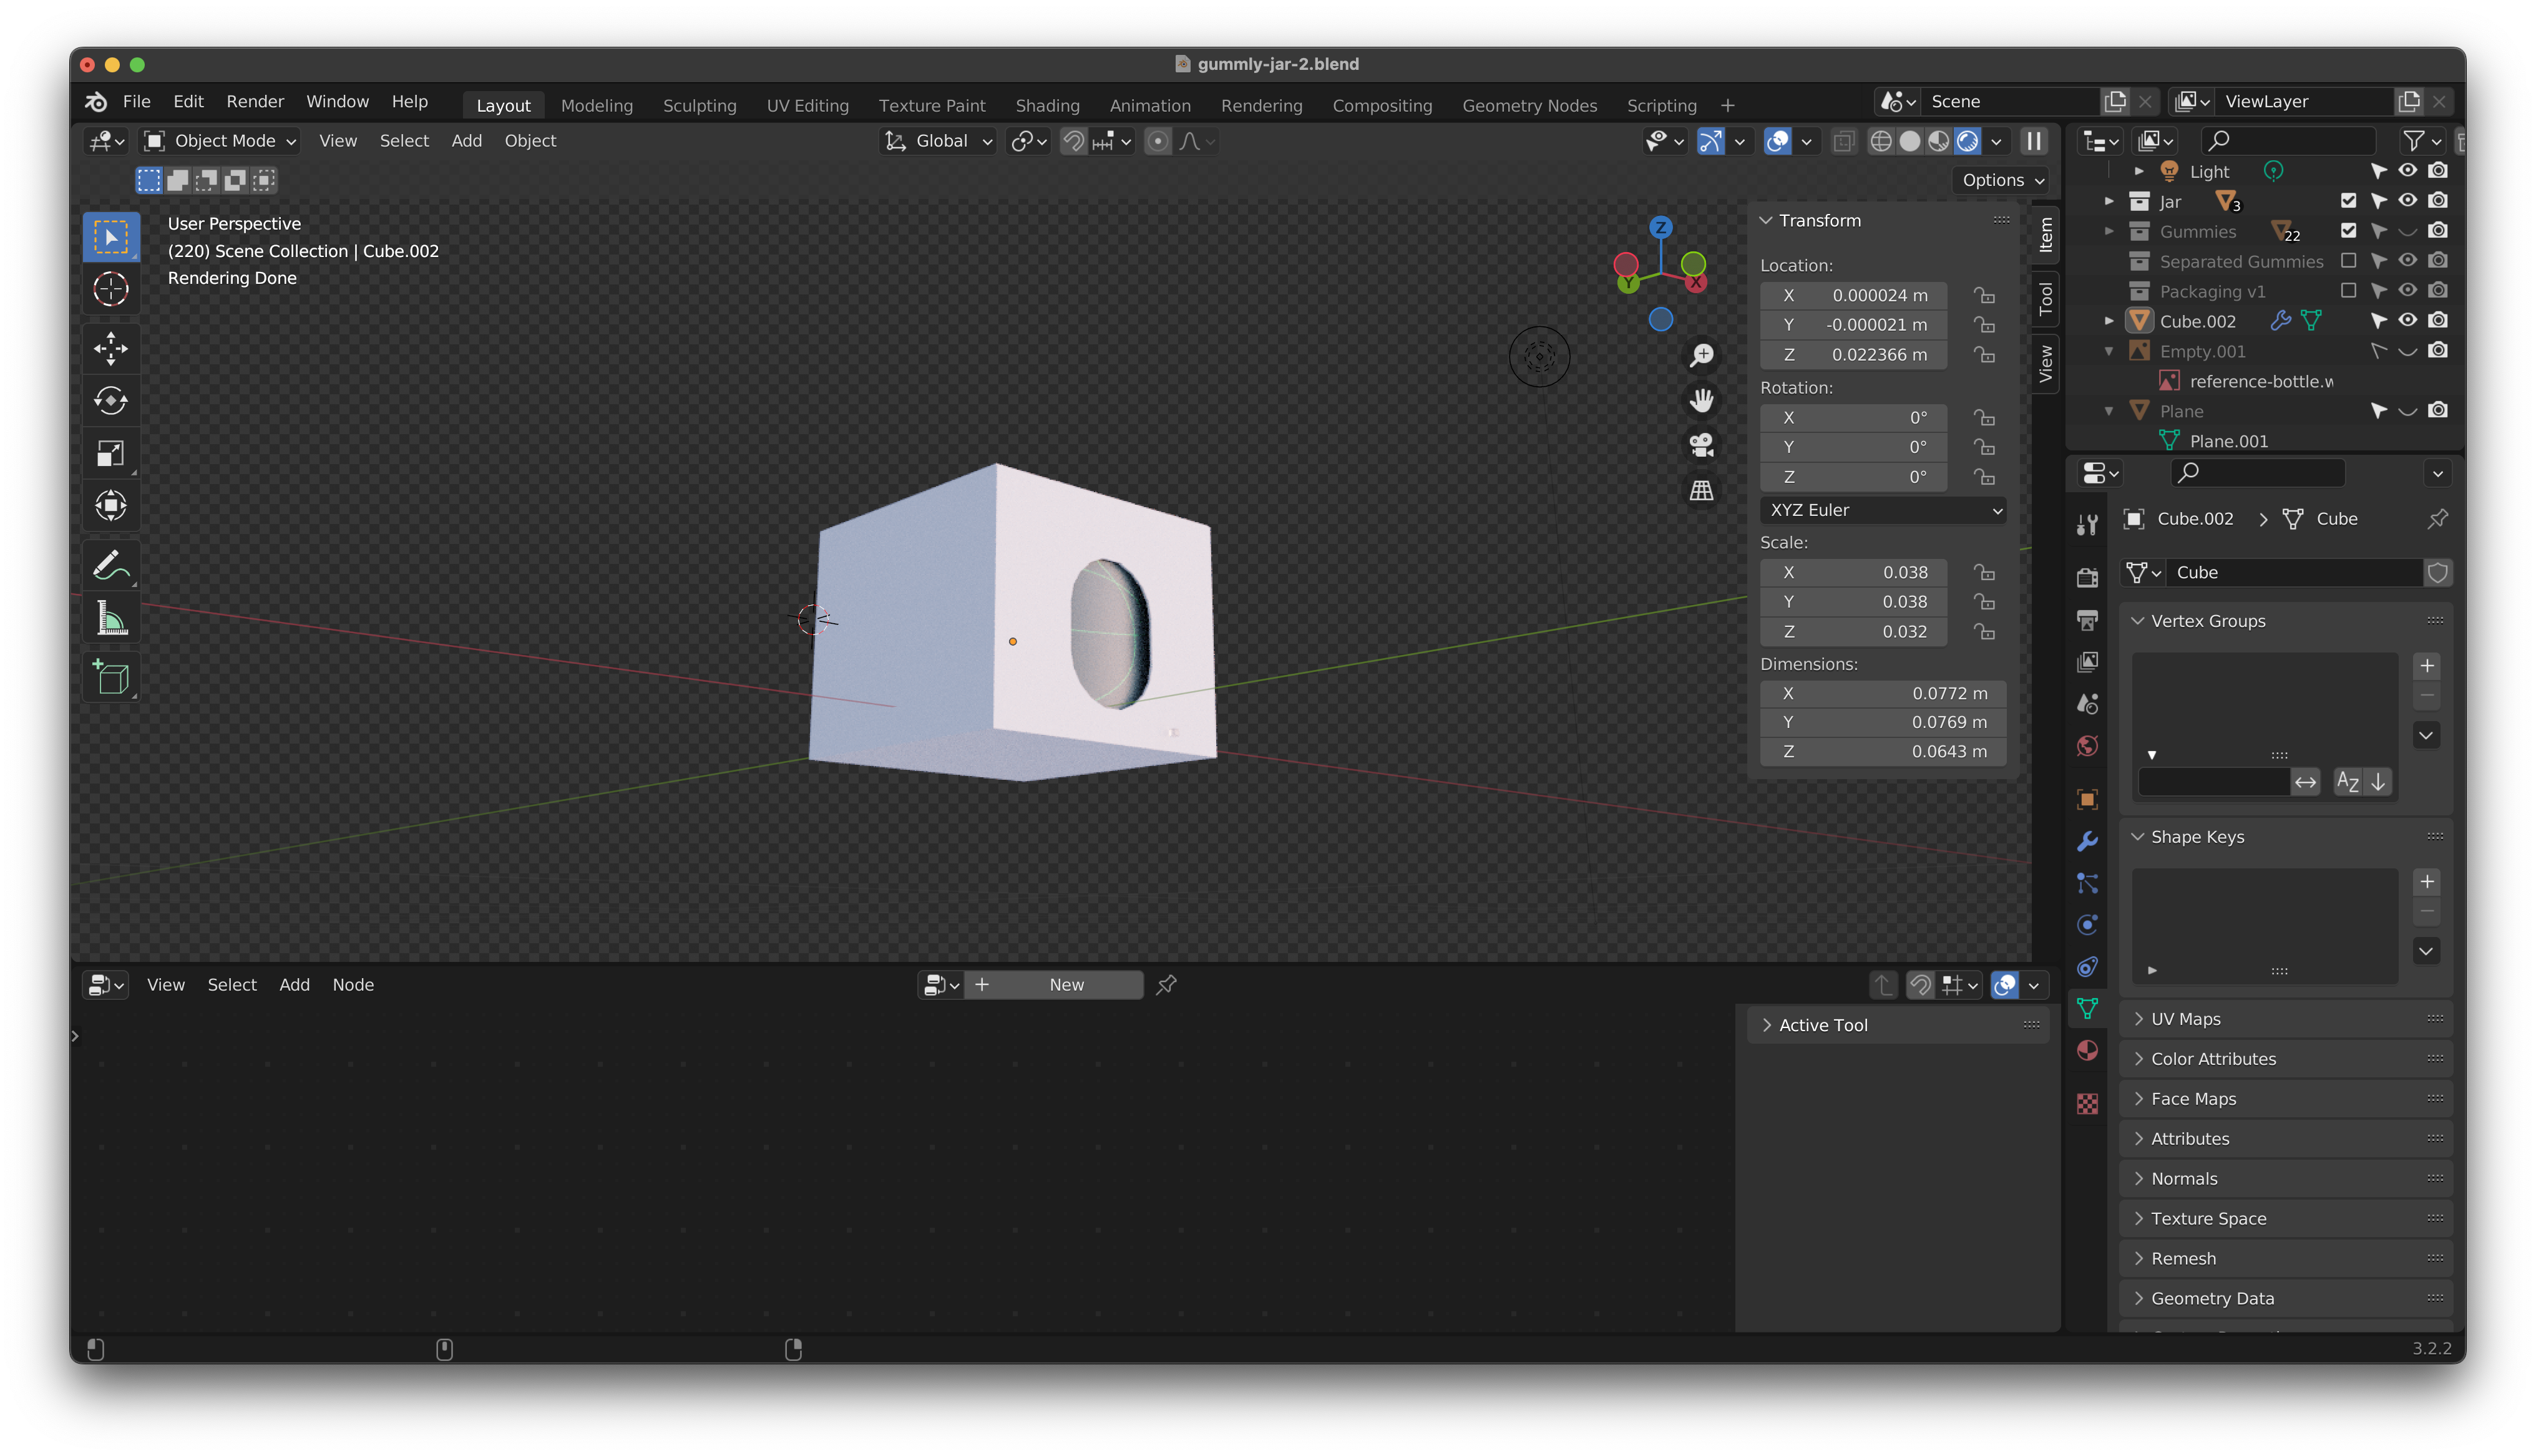Add a new shape key

point(2426,882)
